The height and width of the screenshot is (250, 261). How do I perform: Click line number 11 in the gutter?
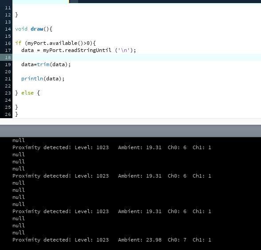click(8, 8)
